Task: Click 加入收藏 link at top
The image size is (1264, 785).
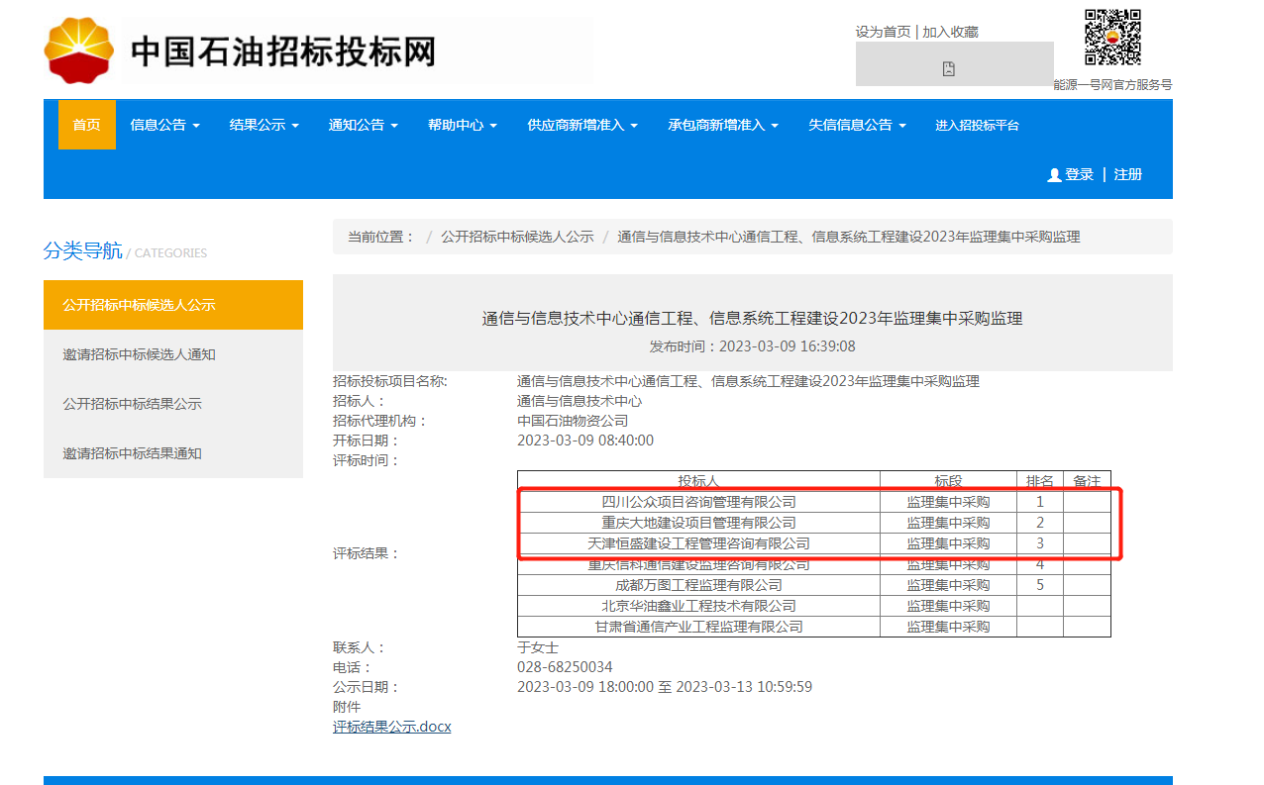Action: click(950, 32)
